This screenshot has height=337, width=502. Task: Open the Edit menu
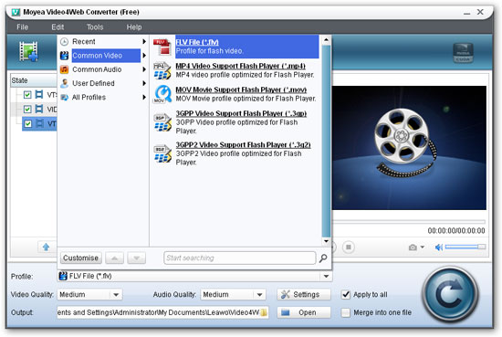[x=58, y=27]
